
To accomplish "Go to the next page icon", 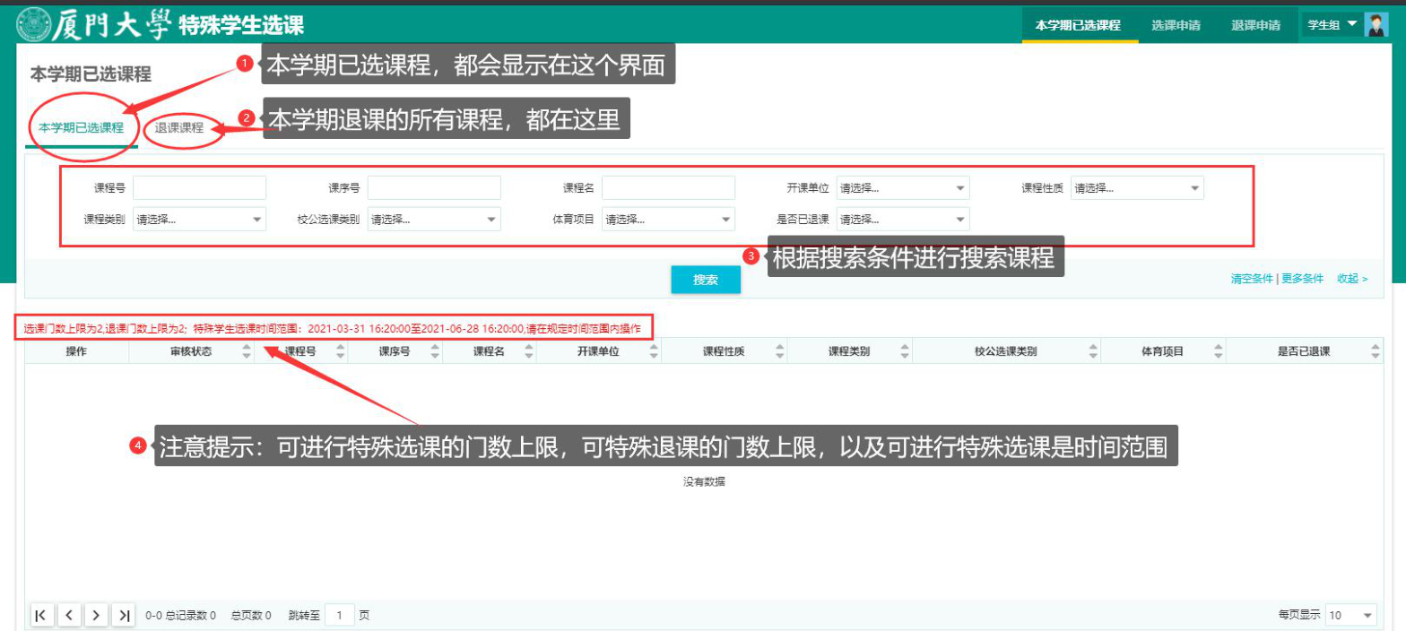I will [97, 615].
